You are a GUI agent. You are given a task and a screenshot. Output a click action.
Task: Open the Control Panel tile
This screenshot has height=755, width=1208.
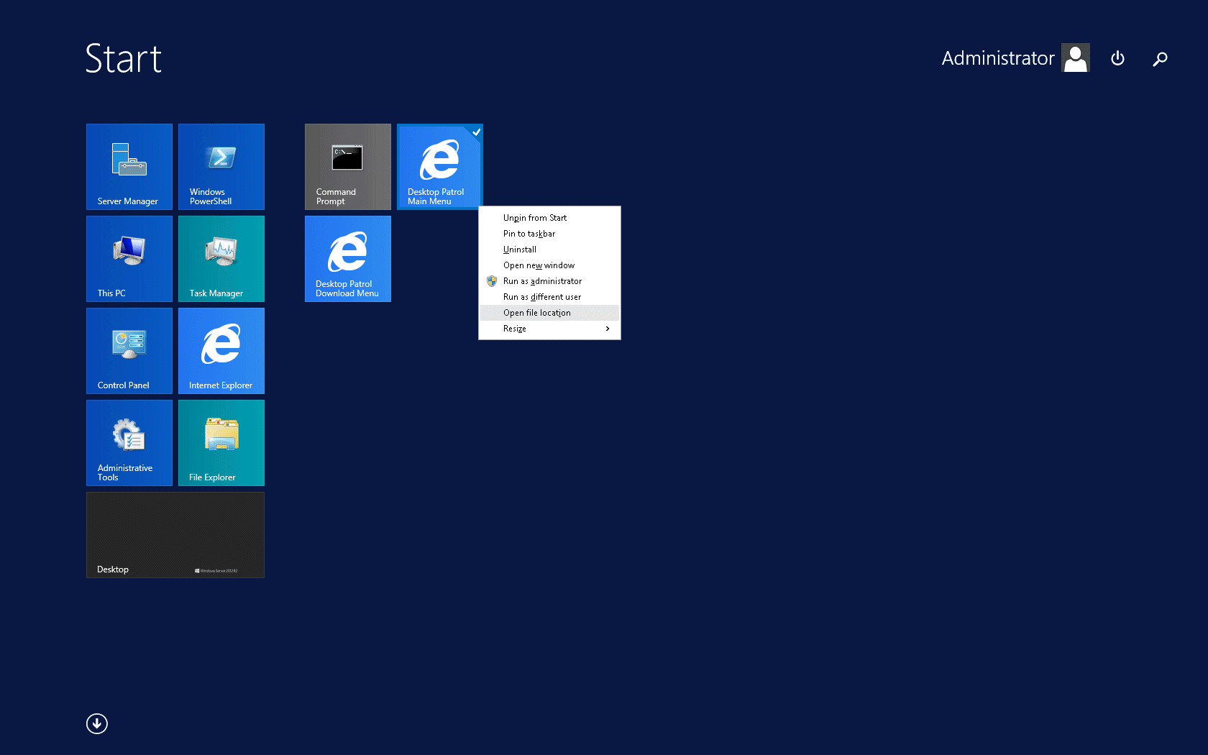point(129,351)
